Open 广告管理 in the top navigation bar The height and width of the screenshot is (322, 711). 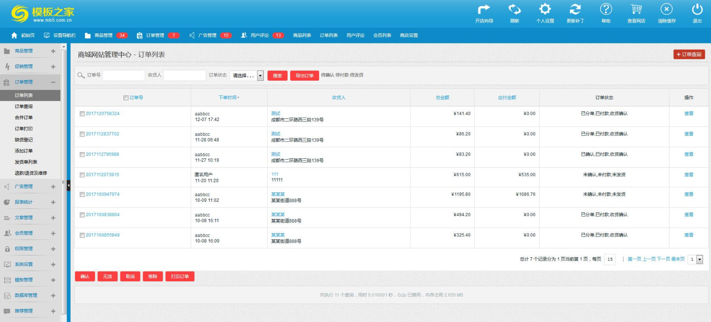point(207,35)
